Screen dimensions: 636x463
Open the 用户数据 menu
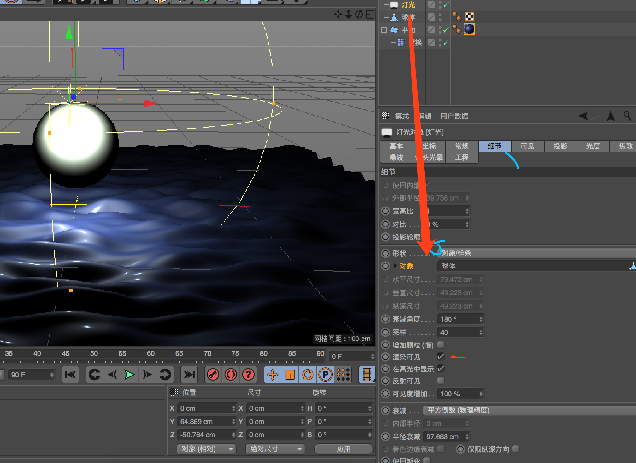point(454,116)
